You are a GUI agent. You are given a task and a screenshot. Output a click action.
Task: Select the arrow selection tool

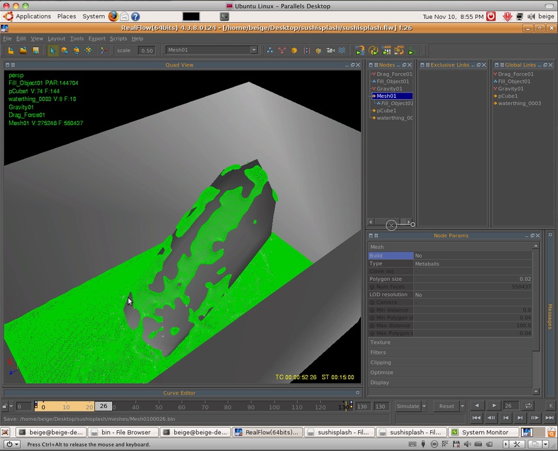click(53, 51)
